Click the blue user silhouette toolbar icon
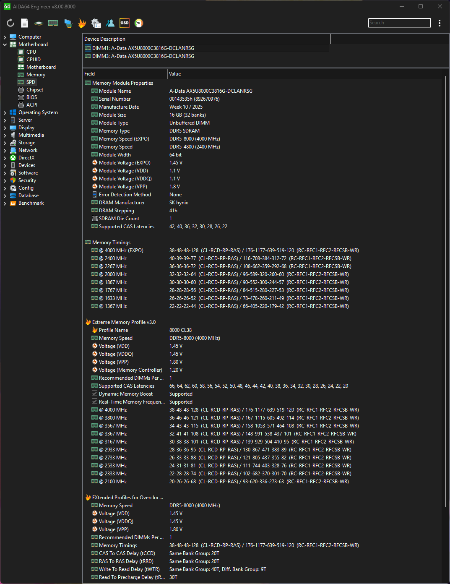Viewport: 450px width, 584px height. pyautogui.click(x=110, y=23)
